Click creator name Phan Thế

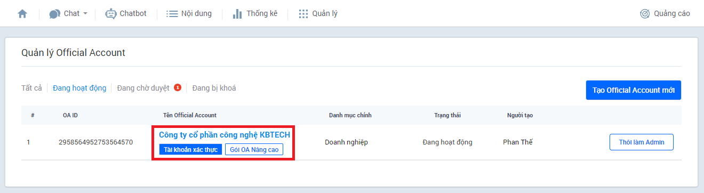(x=518, y=142)
